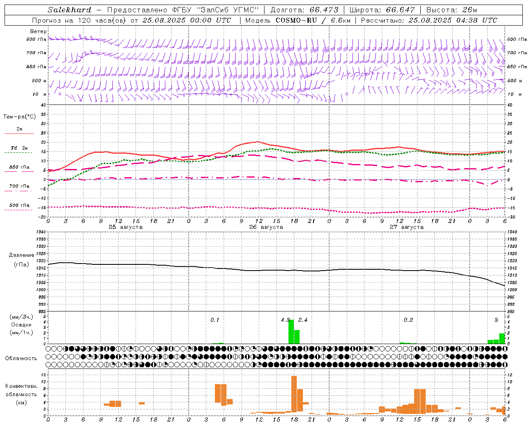Click the 0.2 precipitation amount label
This screenshot has width=529, height=423.
408,320
